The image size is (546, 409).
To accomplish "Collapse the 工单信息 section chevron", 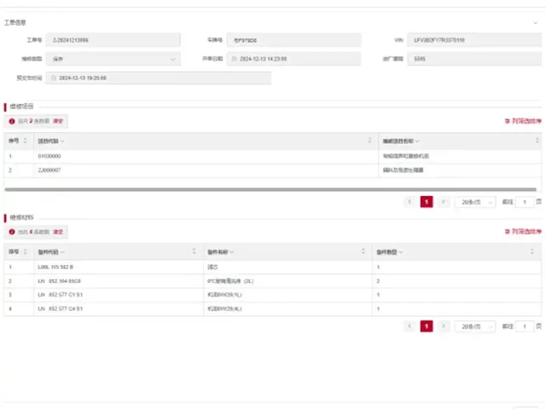I will tap(535, 23).
